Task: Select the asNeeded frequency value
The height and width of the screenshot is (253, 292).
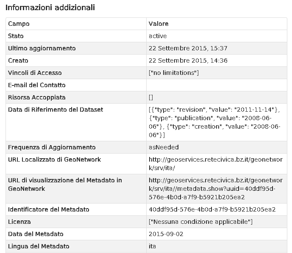Action: click(x=164, y=147)
